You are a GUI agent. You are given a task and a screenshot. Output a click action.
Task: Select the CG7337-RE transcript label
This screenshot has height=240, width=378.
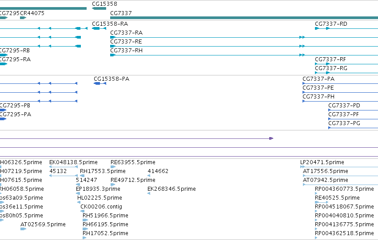click(x=126, y=42)
